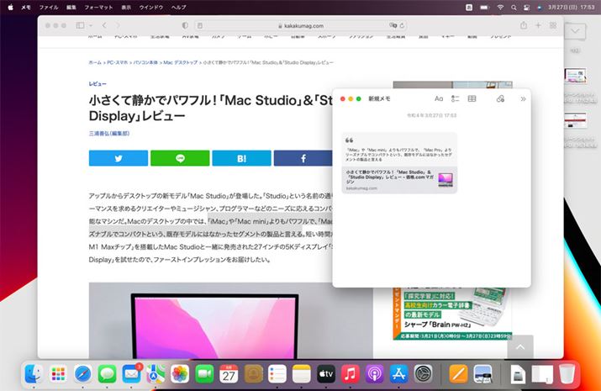The height and width of the screenshot is (391, 601).
Task: Share article via LINE button
Action: 180,158
